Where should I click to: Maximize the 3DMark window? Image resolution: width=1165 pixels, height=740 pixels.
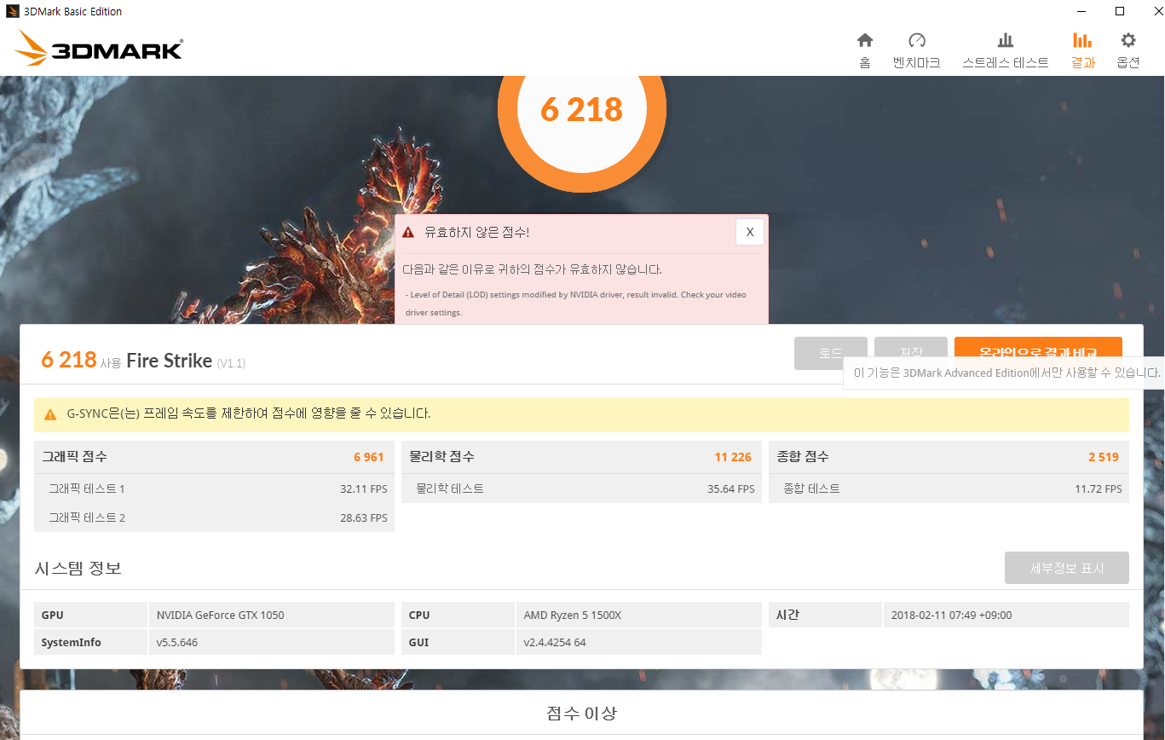tap(1120, 12)
